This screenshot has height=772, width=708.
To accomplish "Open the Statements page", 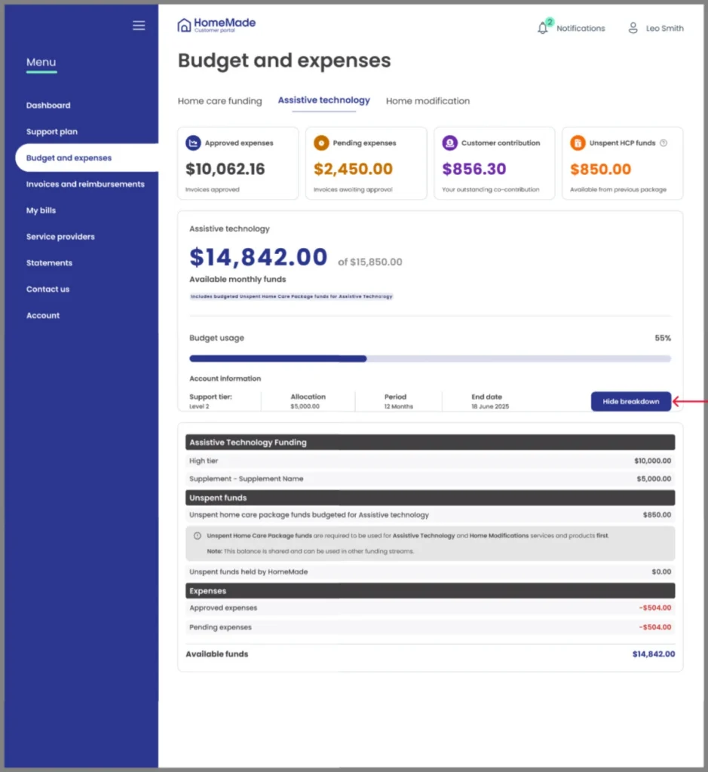I will (x=49, y=263).
